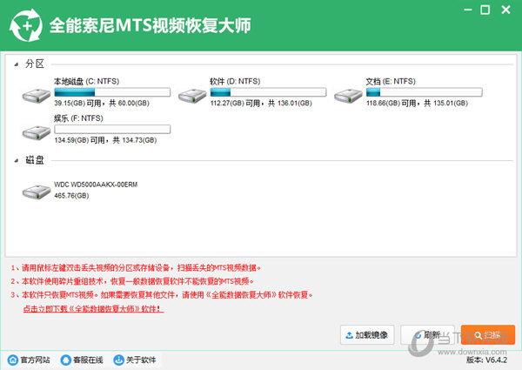Open the 客服在线 link text

coord(88,360)
